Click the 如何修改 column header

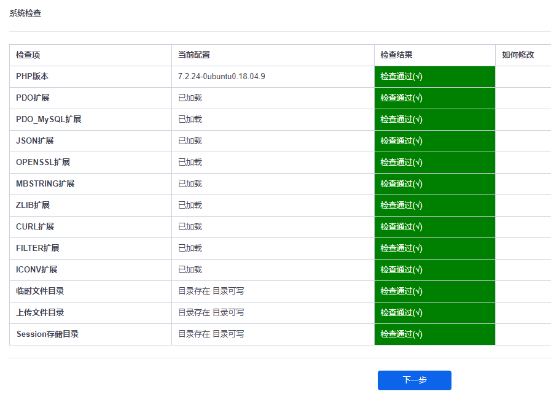[x=518, y=55]
